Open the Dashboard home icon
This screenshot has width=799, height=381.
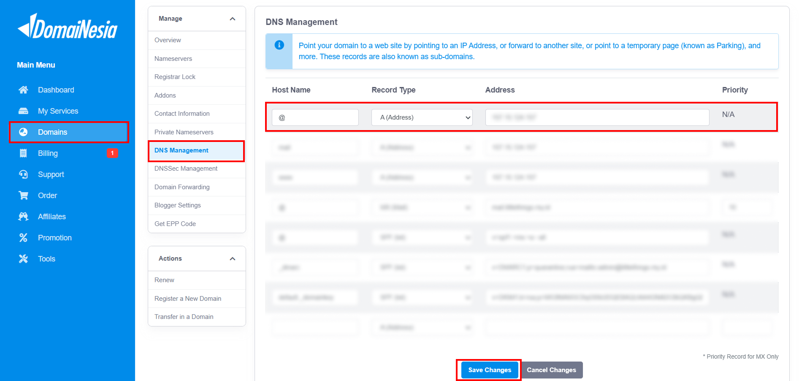(24, 90)
